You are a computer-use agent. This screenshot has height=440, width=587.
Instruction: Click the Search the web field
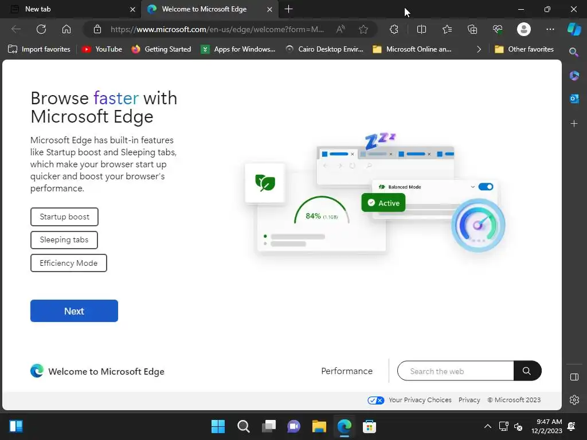coord(456,371)
